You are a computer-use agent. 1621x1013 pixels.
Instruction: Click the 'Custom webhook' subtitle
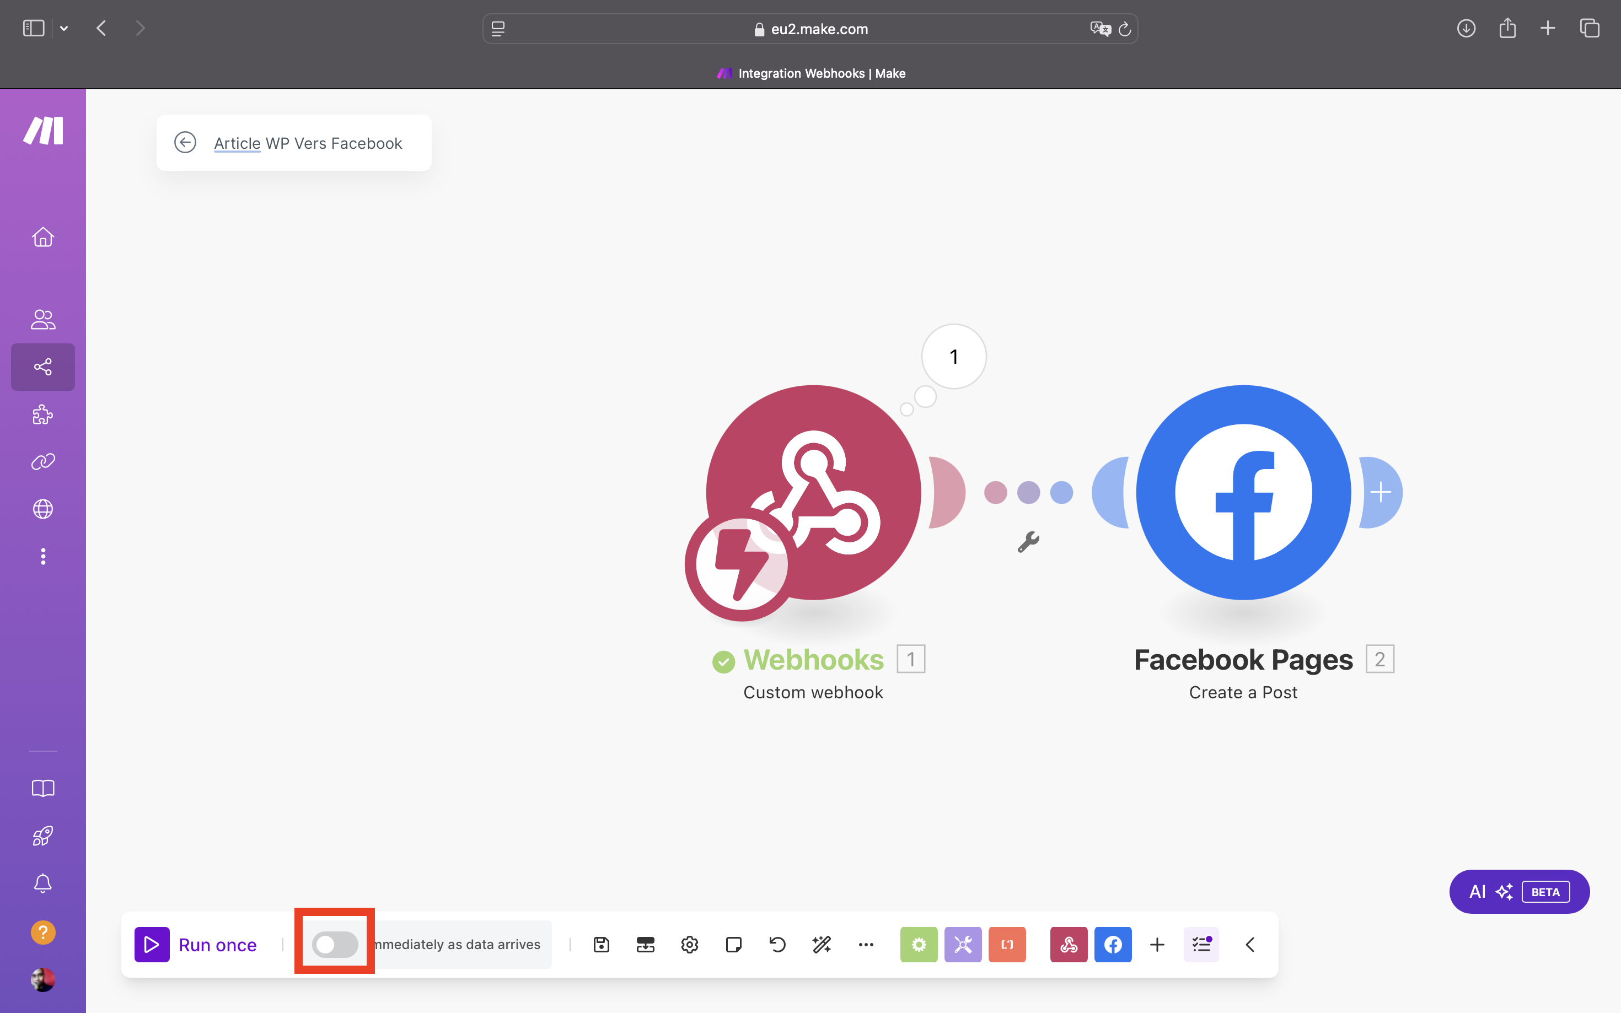[x=813, y=692]
